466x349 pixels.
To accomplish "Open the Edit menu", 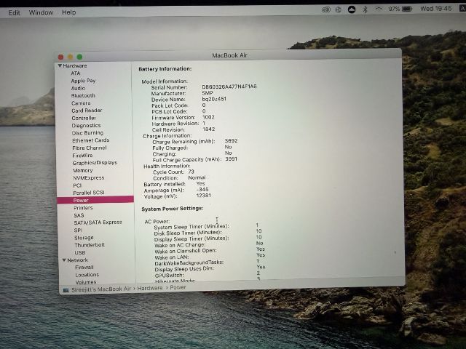I will coord(14,12).
